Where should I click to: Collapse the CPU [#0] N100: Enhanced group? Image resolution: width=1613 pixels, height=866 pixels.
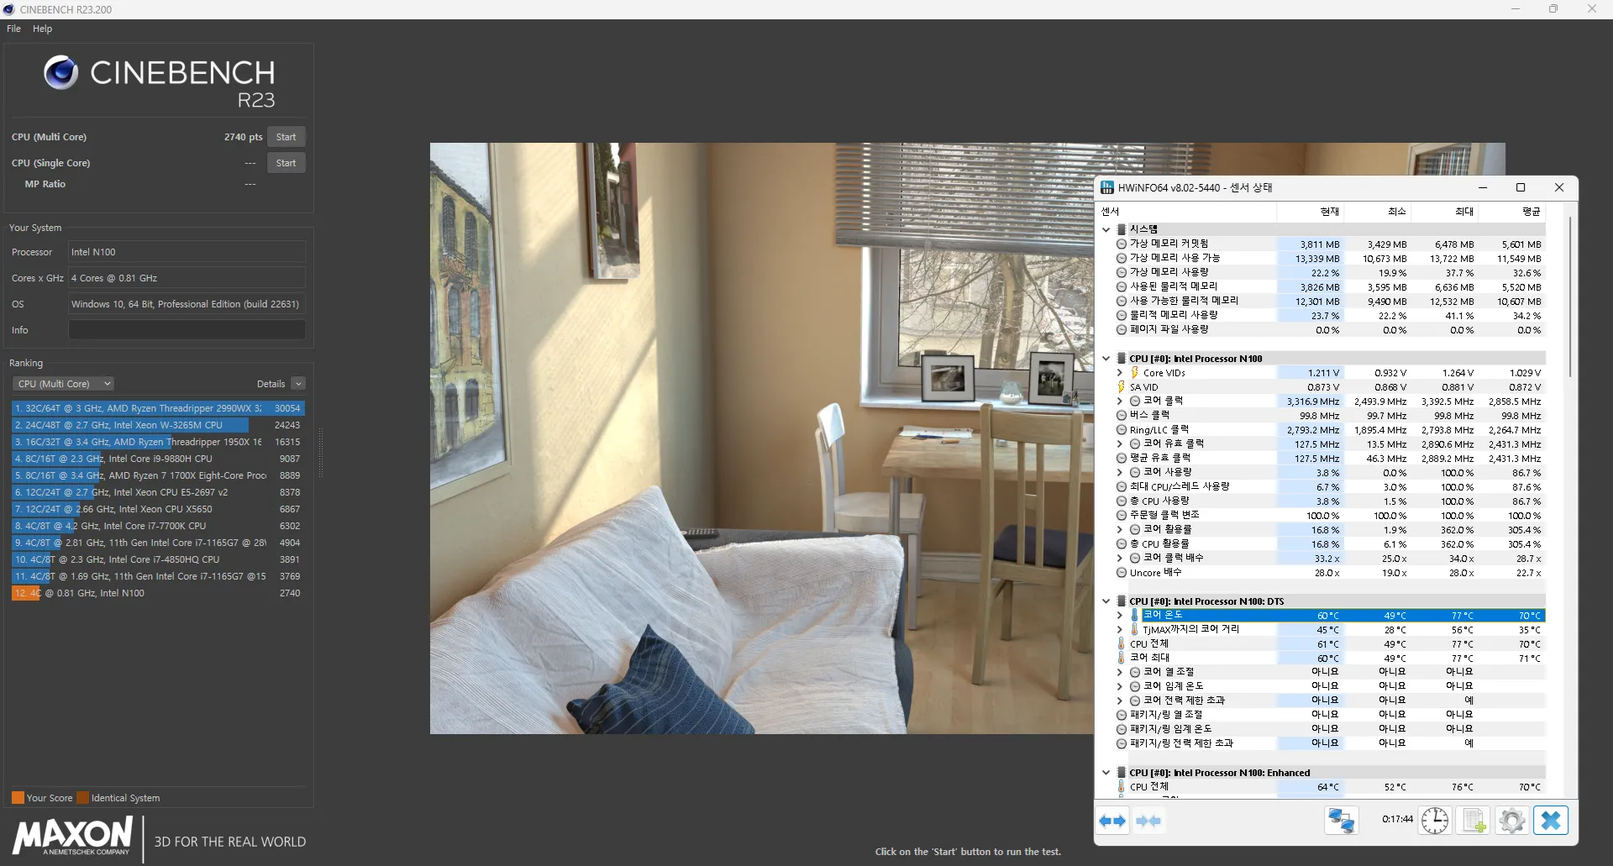coord(1106,773)
